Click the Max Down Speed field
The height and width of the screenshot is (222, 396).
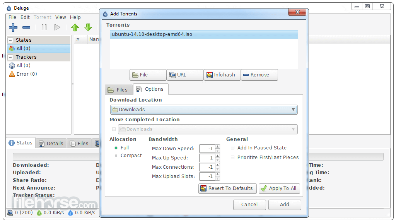207,149
